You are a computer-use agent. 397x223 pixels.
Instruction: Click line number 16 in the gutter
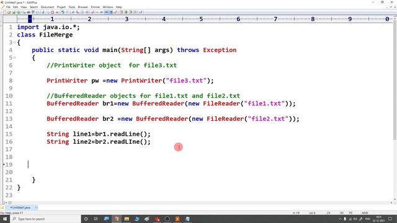pos(9,142)
